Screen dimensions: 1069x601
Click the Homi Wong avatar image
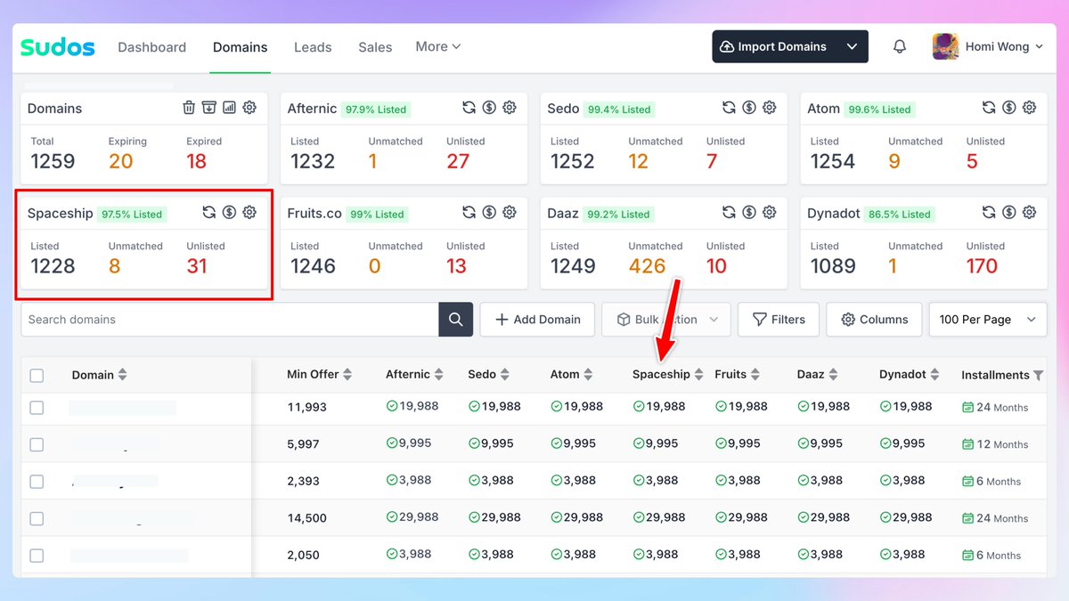945,47
